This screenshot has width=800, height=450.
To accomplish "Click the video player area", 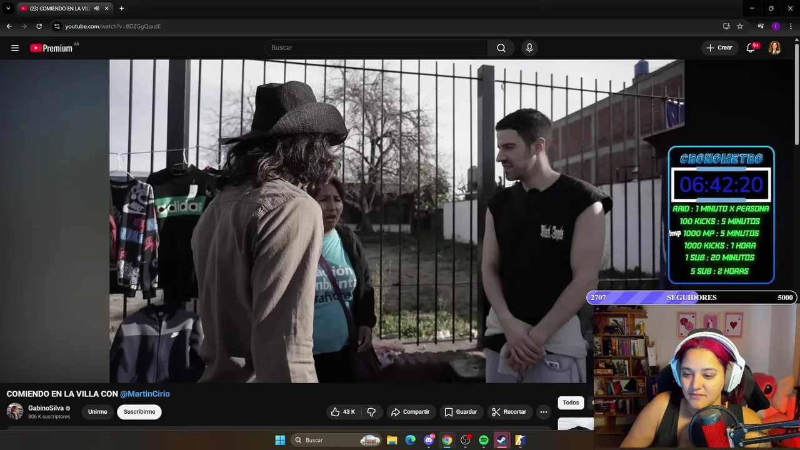I will [x=397, y=221].
